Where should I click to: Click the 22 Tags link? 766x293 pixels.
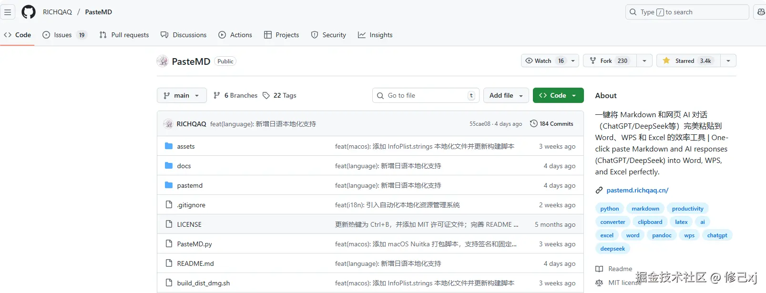[279, 95]
